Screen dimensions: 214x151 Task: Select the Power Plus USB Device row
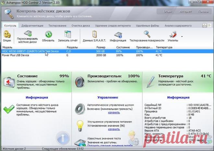[x=16, y=55]
